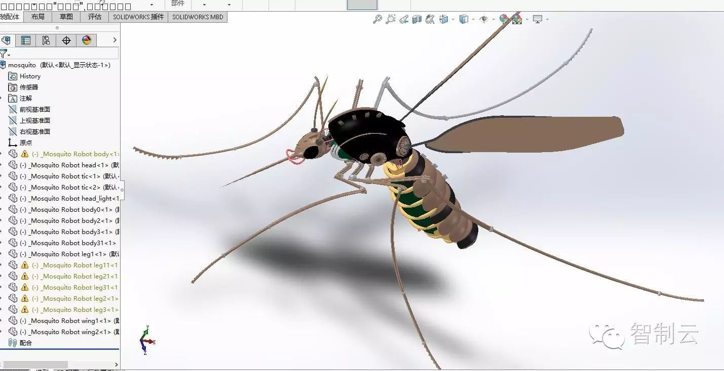The width and height of the screenshot is (724, 371).
Task: Select the 原点 origin item
Action: pyautogui.click(x=20, y=143)
